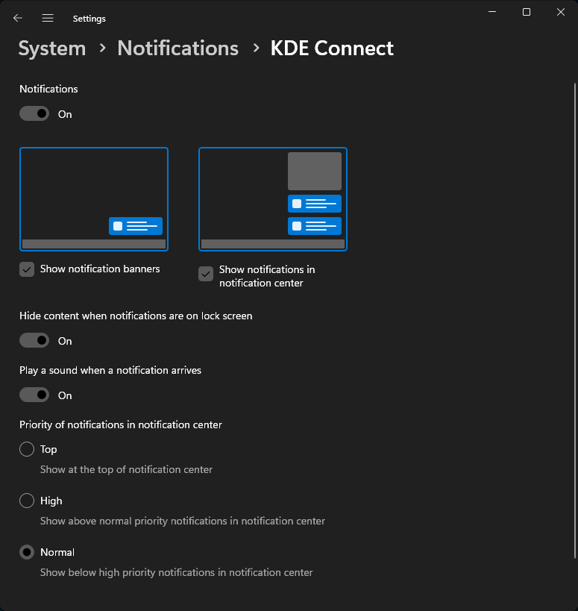This screenshot has height=611, width=578.
Task: Click the KDE Connect page title
Action: click(332, 48)
